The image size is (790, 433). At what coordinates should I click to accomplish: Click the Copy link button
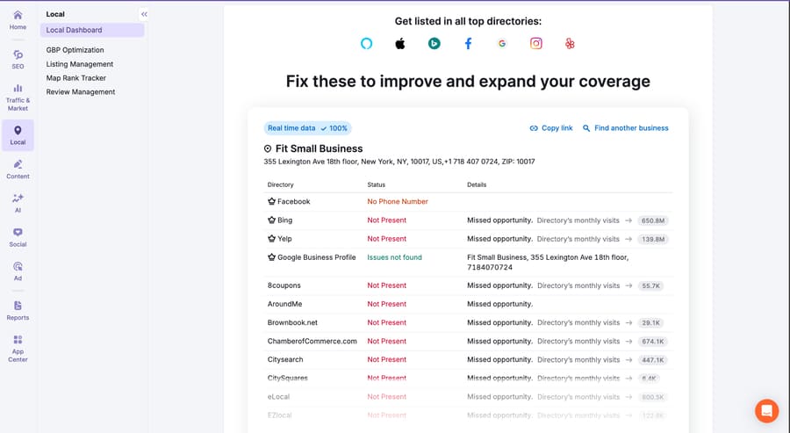[551, 128]
